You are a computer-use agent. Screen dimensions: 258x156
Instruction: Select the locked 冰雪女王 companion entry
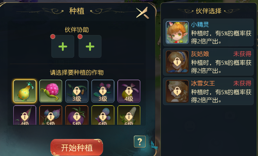(x=208, y=91)
